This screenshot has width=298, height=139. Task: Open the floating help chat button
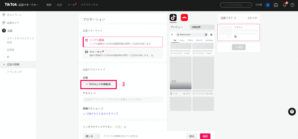(x=292, y=112)
